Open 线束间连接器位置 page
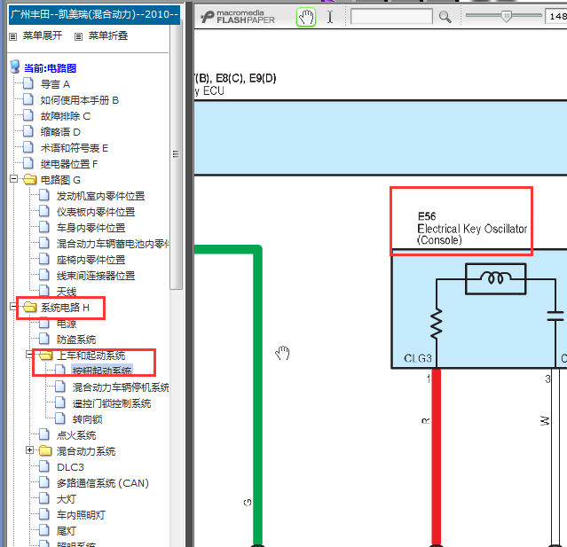The height and width of the screenshot is (547, 567). tap(96, 276)
